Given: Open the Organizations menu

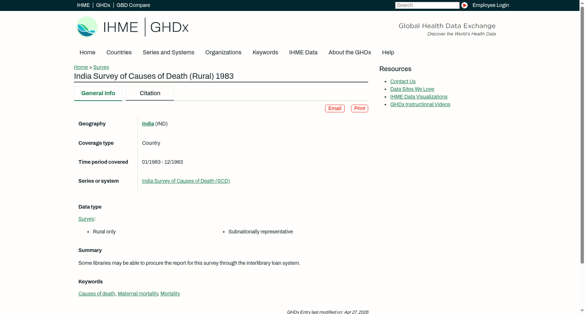Looking at the screenshot, I should point(223,53).
